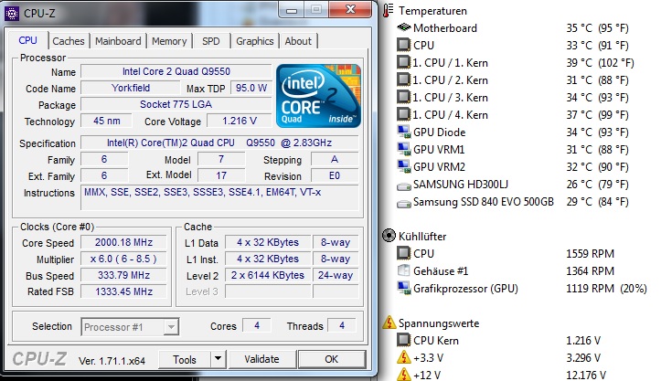The width and height of the screenshot is (661, 381).
Task: Click the GPU VRM1 monitor icon
Action: pyautogui.click(x=404, y=149)
